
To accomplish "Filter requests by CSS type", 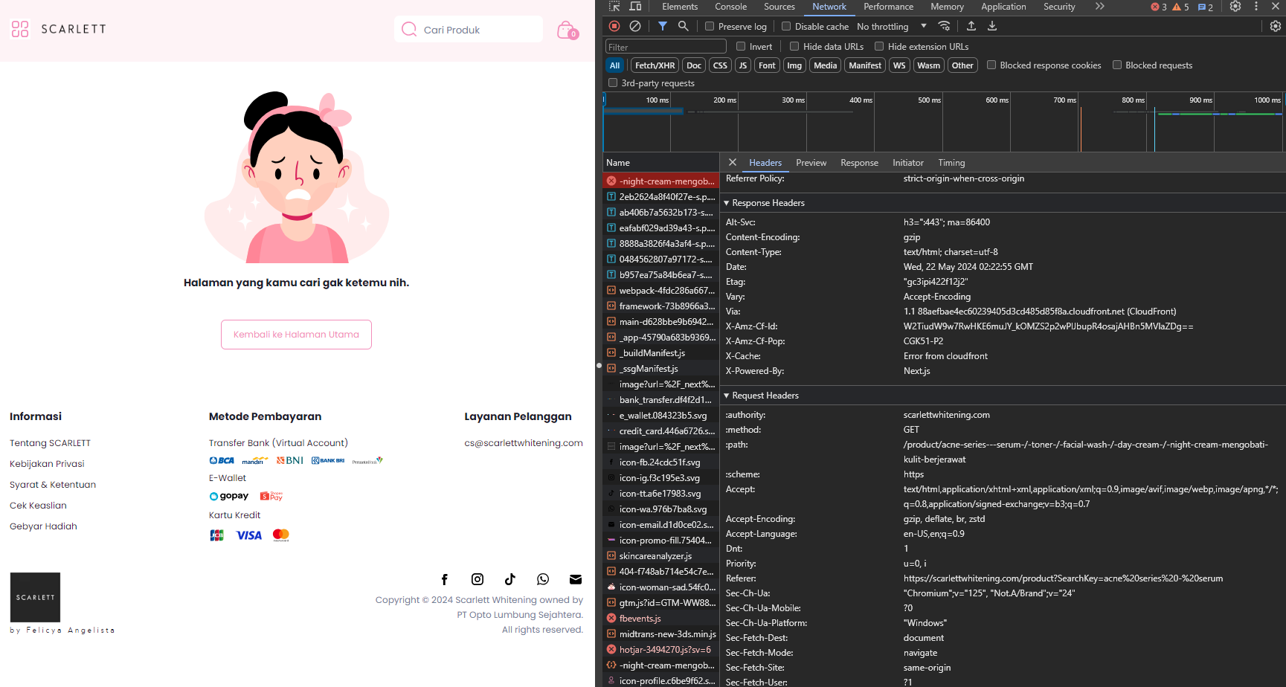I will point(720,65).
